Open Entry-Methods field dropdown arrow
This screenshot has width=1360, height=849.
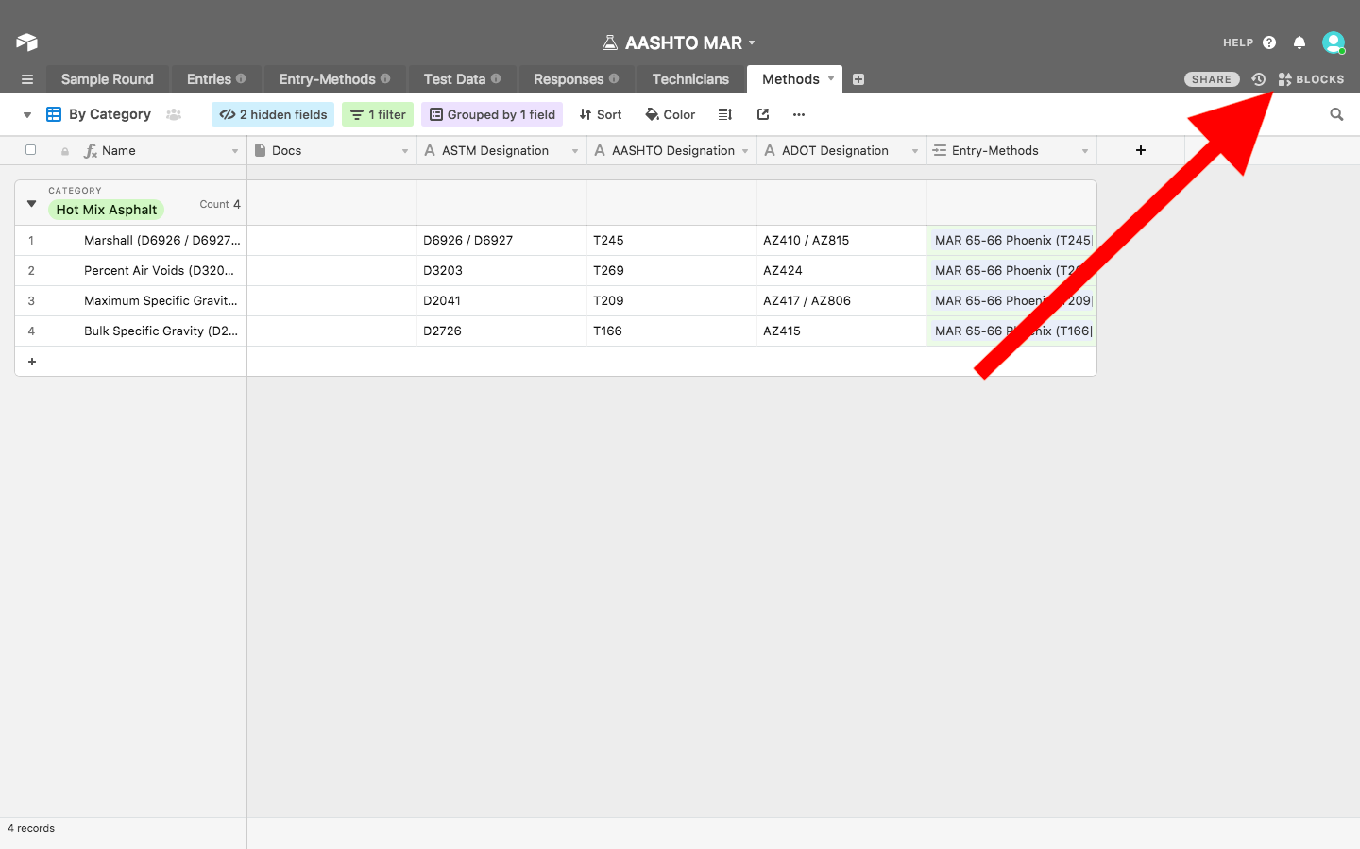tap(1085, 151)
